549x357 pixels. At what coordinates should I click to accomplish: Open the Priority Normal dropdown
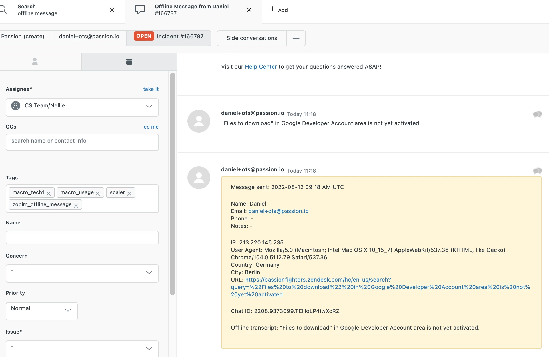click(x=42, y=311)
